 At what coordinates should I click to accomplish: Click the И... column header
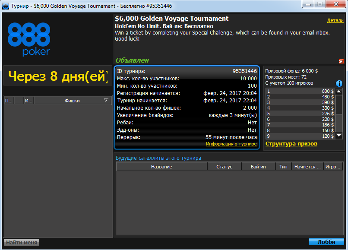(29, 101)
